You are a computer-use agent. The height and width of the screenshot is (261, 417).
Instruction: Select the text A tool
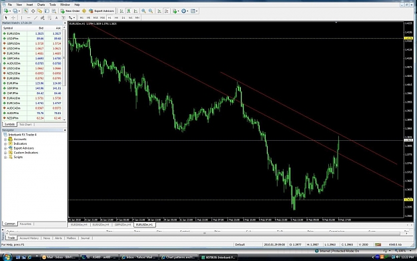(57, 17)
